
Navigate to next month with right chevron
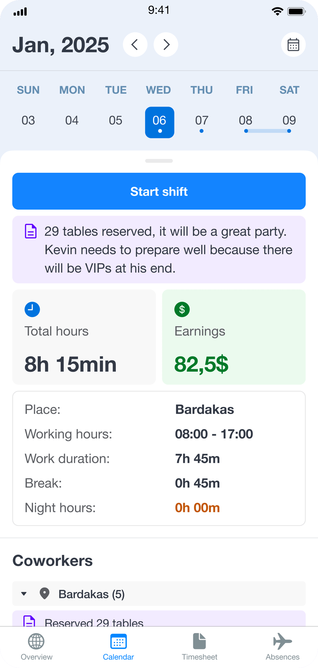point(166,45)
